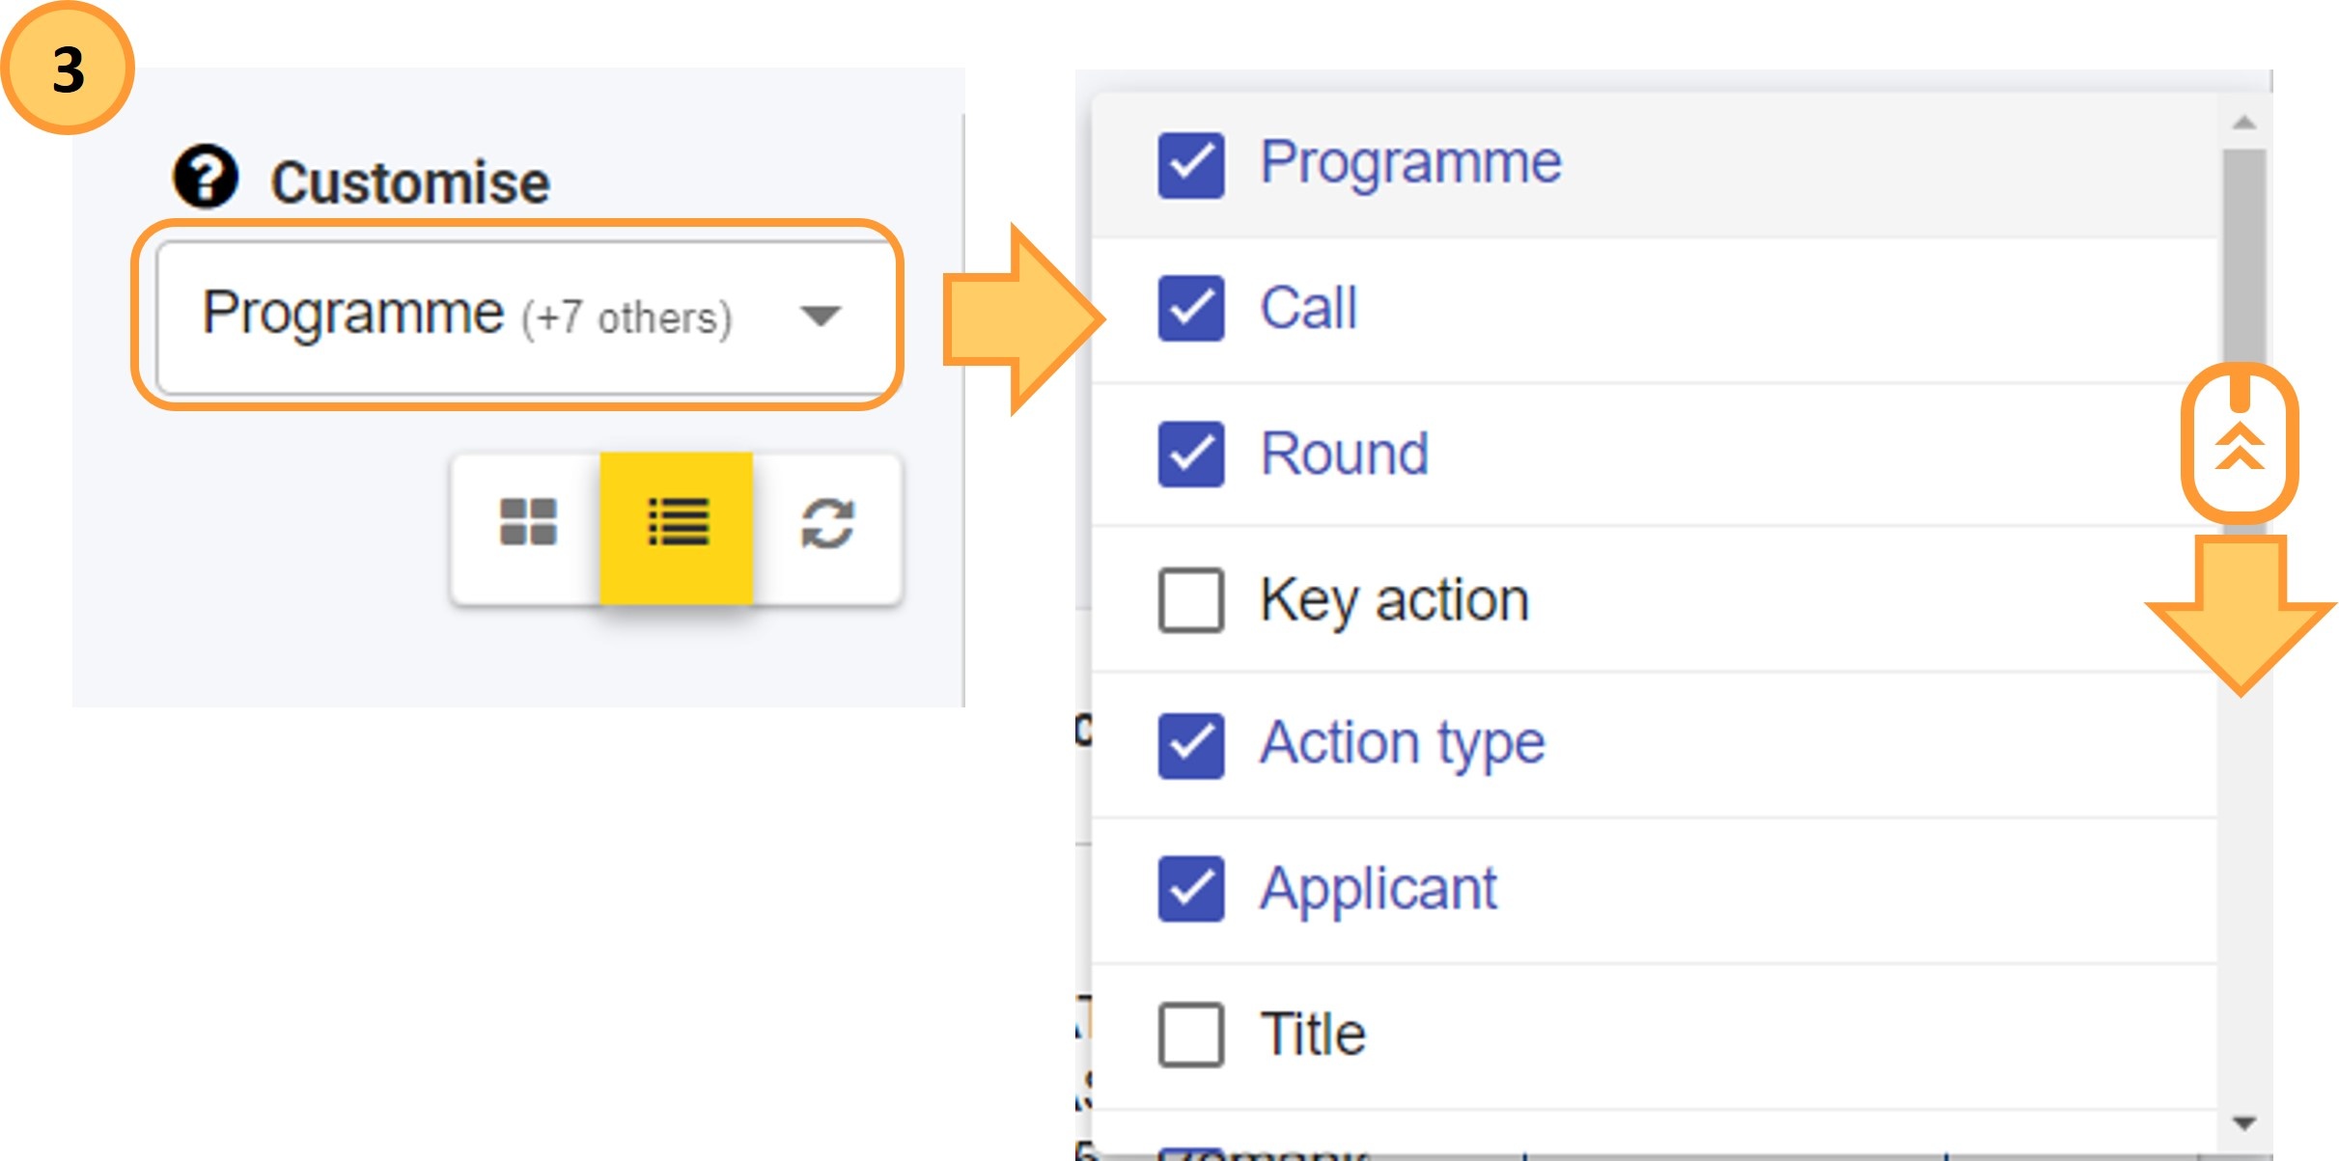This screenshot has width=2339, height=1161.
Task: Select the Applicant option label
Action: 1378,890
